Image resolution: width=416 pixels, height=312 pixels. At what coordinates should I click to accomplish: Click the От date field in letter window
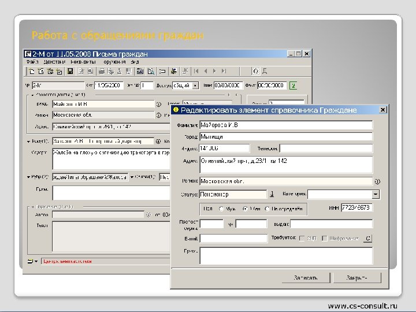[x=109, y=86]
